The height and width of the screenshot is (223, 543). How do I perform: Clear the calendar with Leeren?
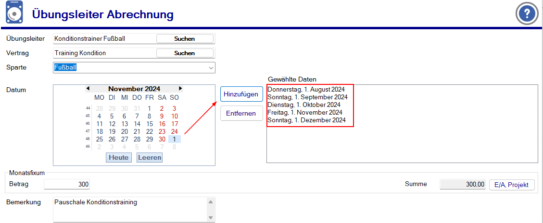[x=150, y=157]
